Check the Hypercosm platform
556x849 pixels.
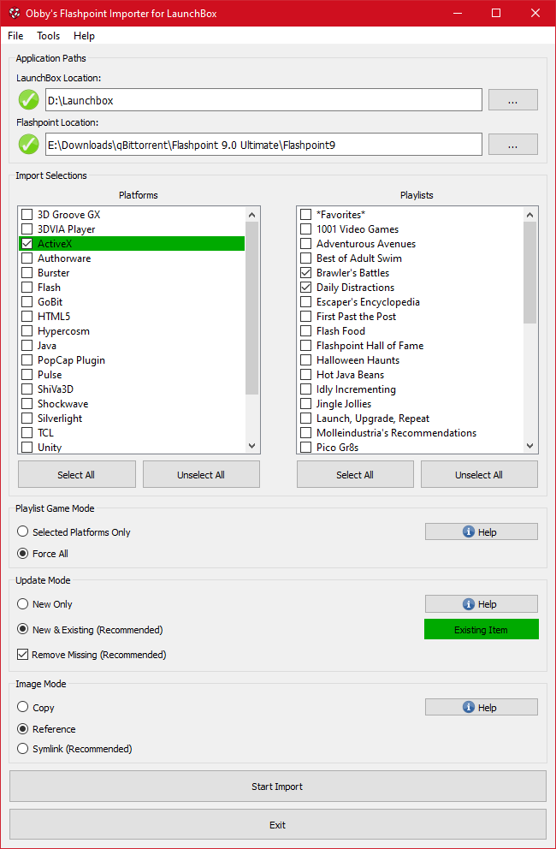(x=27, y=331)
